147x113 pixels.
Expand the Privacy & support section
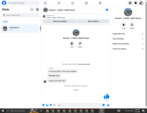tap(128, 49)
